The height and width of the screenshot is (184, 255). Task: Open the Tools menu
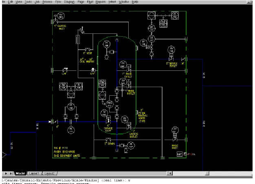pos(28,2)
